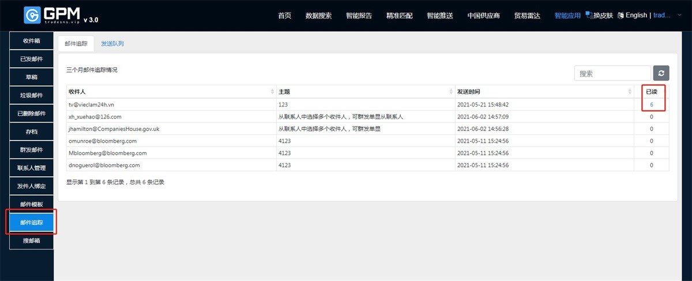
Task: Click recipient omunroe@bloomberg.com
Action: pyautogui.click(x=102, y=140)
